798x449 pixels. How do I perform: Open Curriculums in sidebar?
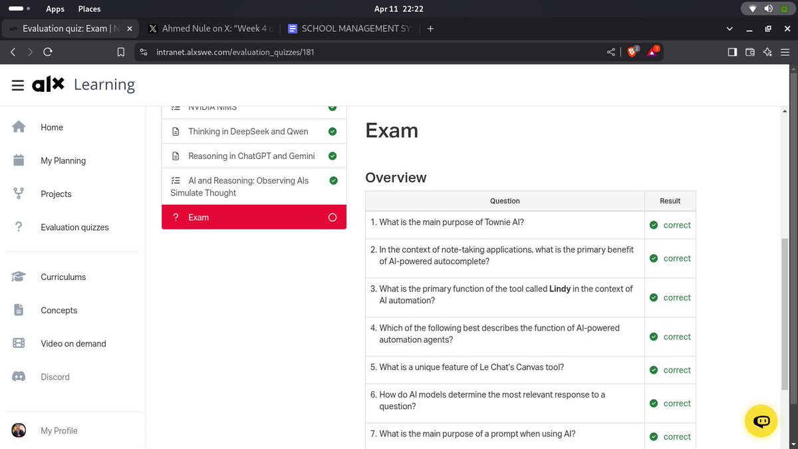(x=63, y=277)
